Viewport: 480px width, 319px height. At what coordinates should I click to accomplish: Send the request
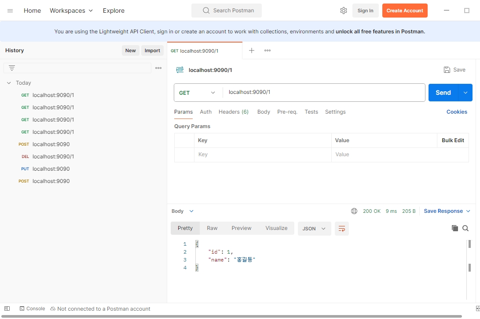point(443,93)
